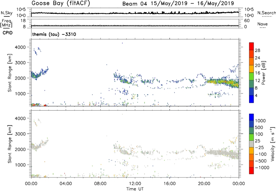Click the "3000" range tick in the power panel

click(20, 63)
